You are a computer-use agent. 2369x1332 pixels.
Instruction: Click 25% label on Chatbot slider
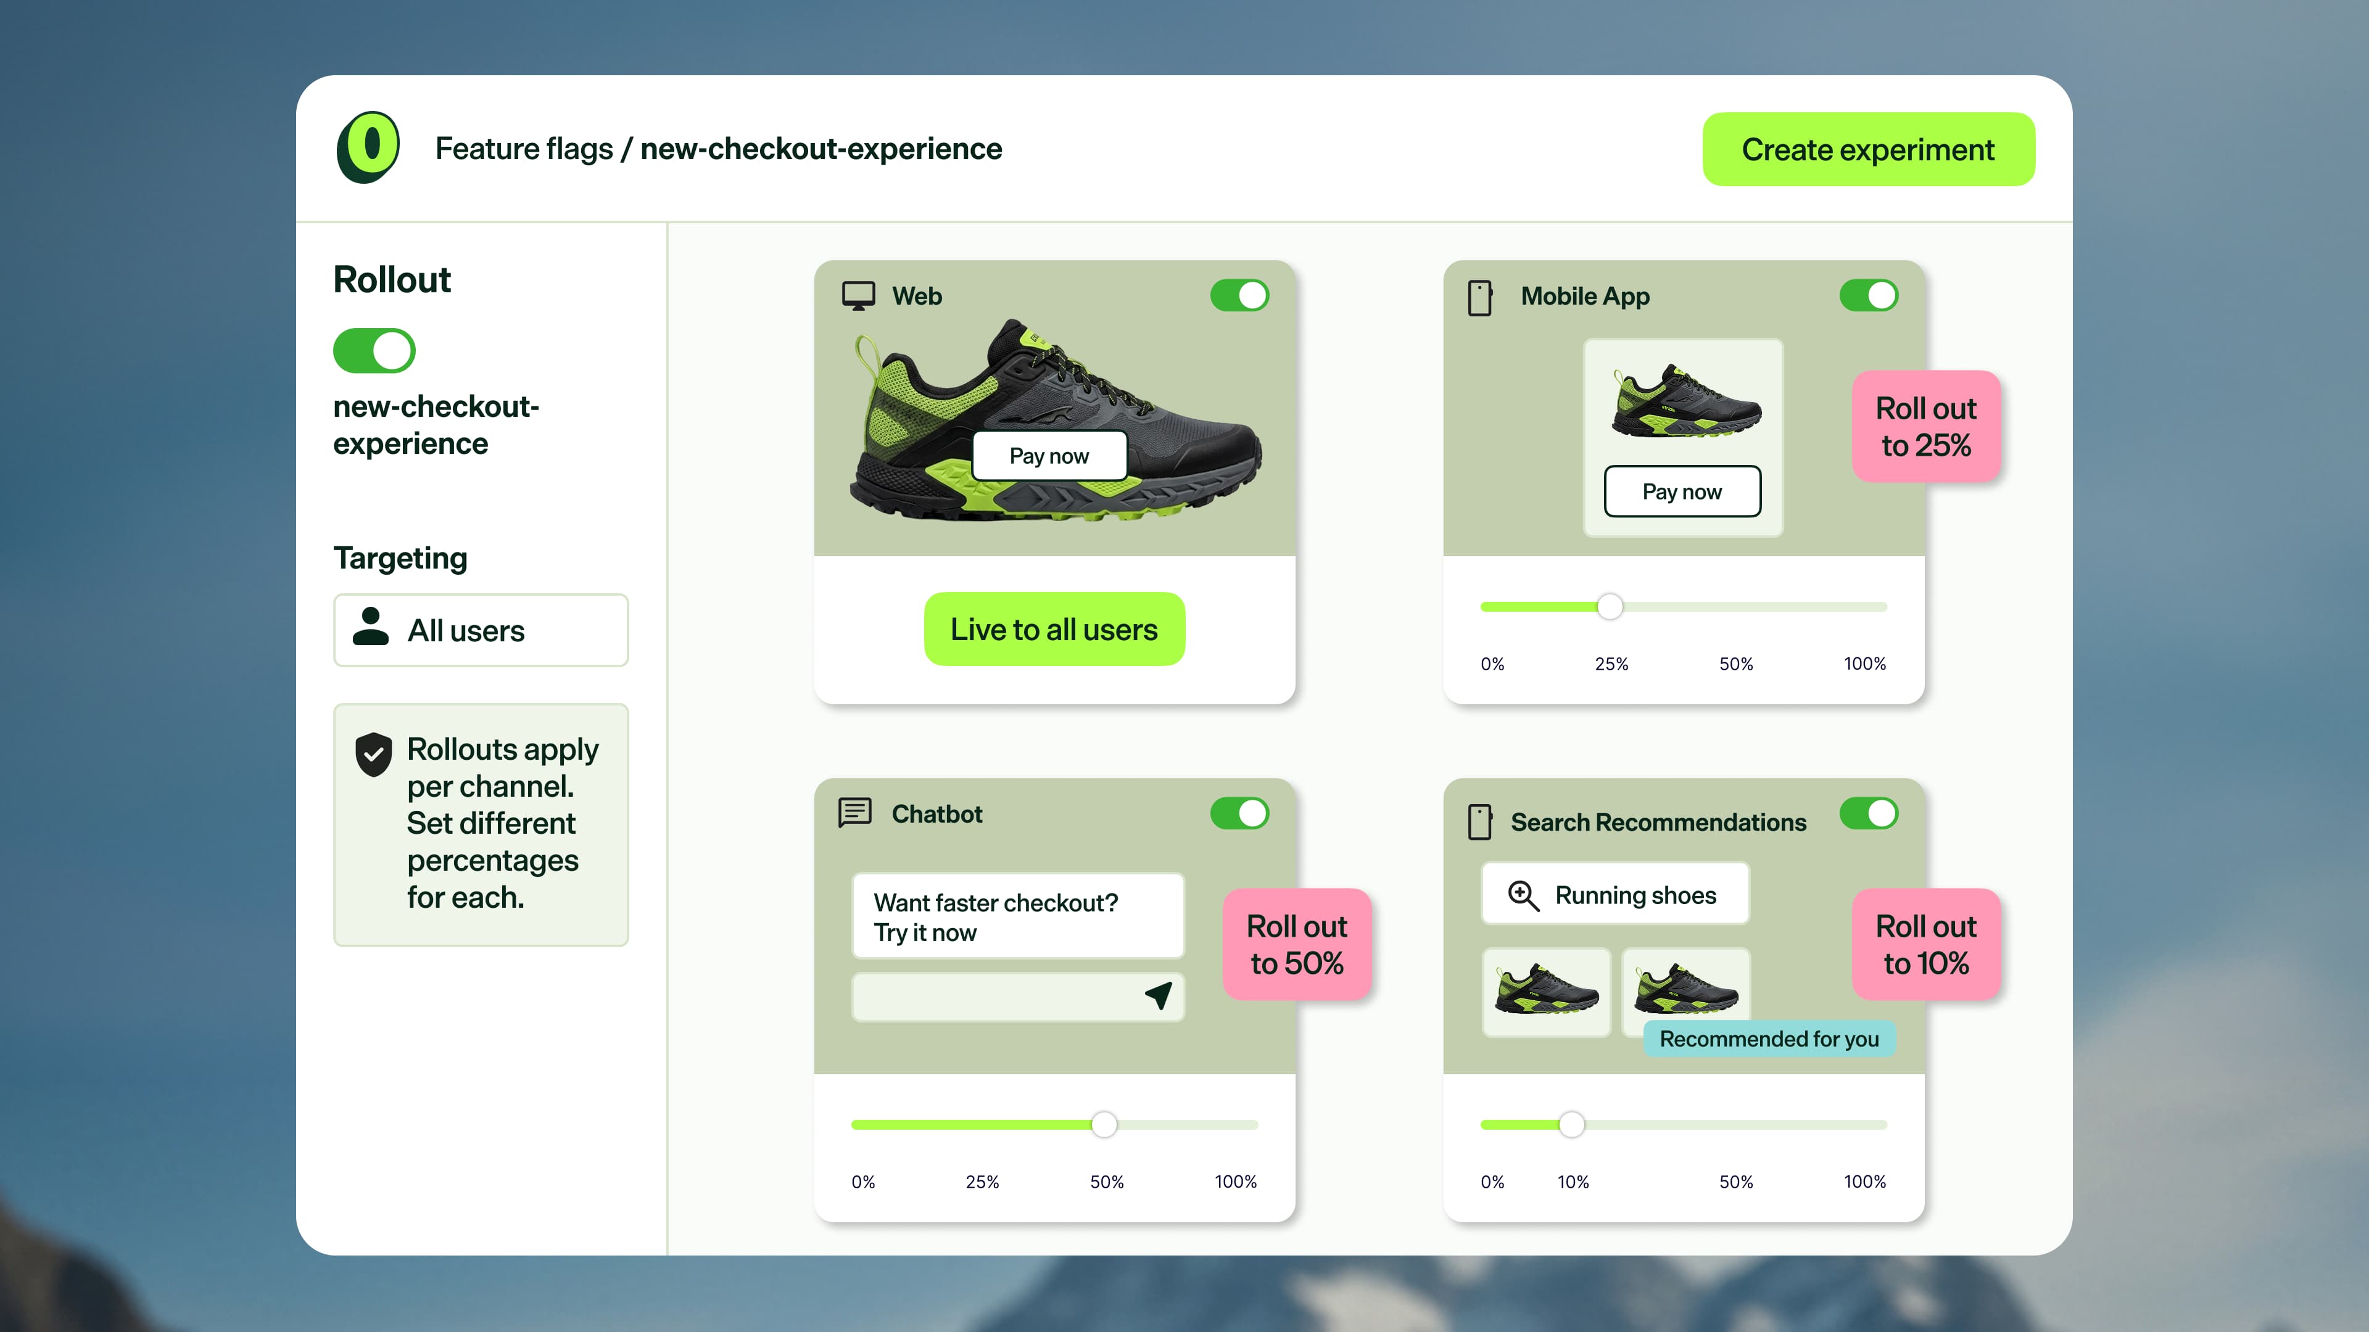tap(982, 1182)
